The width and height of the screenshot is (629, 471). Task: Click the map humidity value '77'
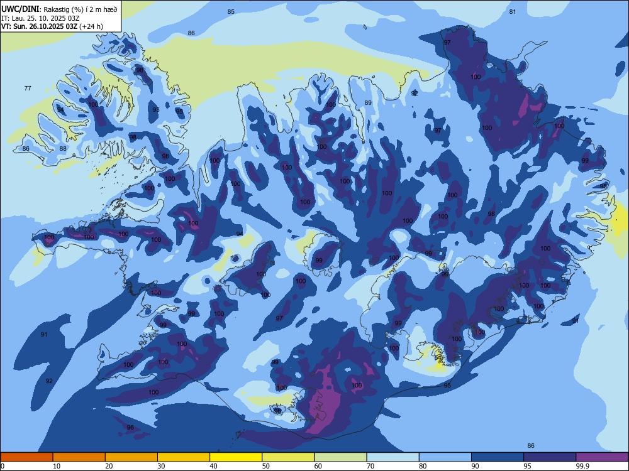click(28, 88)
